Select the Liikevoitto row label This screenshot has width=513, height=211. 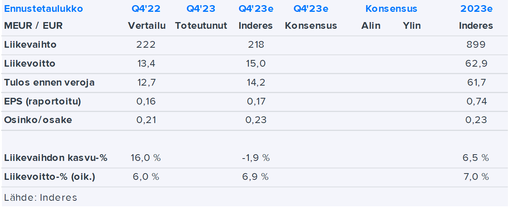coord(30,63)
